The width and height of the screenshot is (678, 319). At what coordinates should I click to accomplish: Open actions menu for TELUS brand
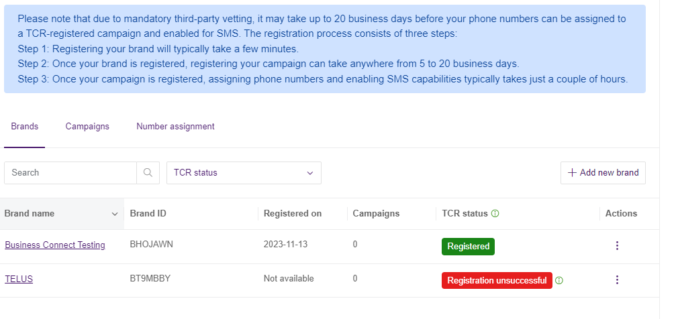click(x=617, y=279)
